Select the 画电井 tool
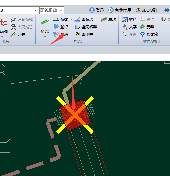The width and height of the screenshot is (170, 176). pos(84,34)
